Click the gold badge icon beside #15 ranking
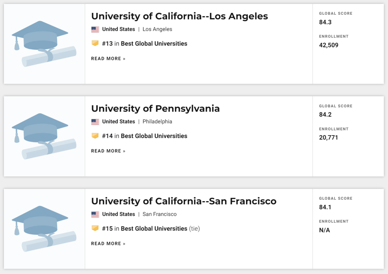 tap(95, 228)
